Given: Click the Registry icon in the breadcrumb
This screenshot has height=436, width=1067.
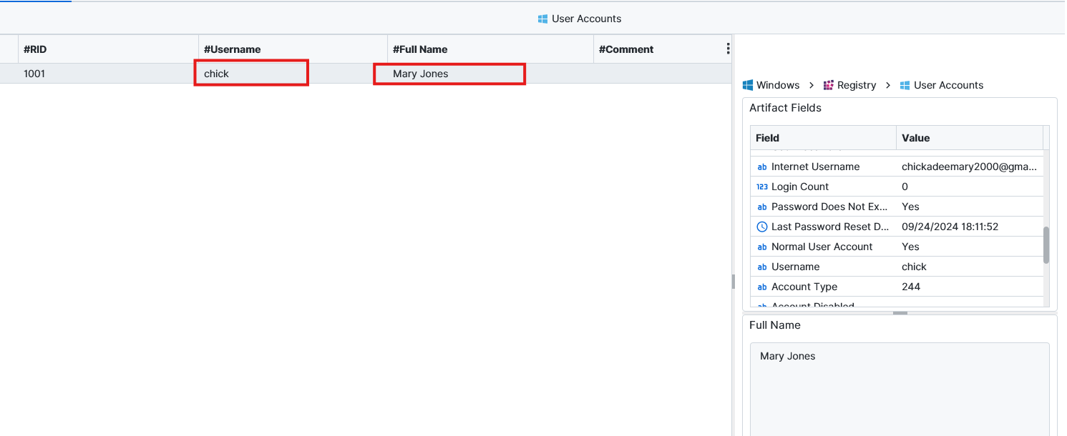Looking at the screenshot, I should 829,85.
